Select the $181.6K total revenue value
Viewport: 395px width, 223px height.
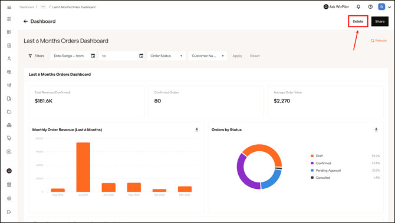[43, 101]
